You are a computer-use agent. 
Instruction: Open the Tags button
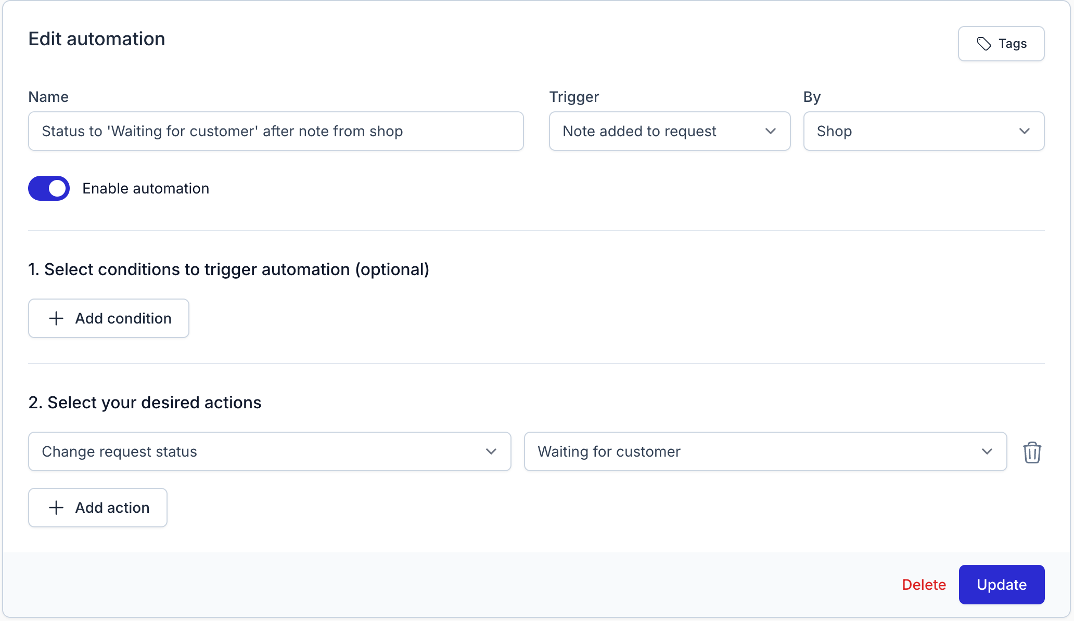click(1001, 44)
